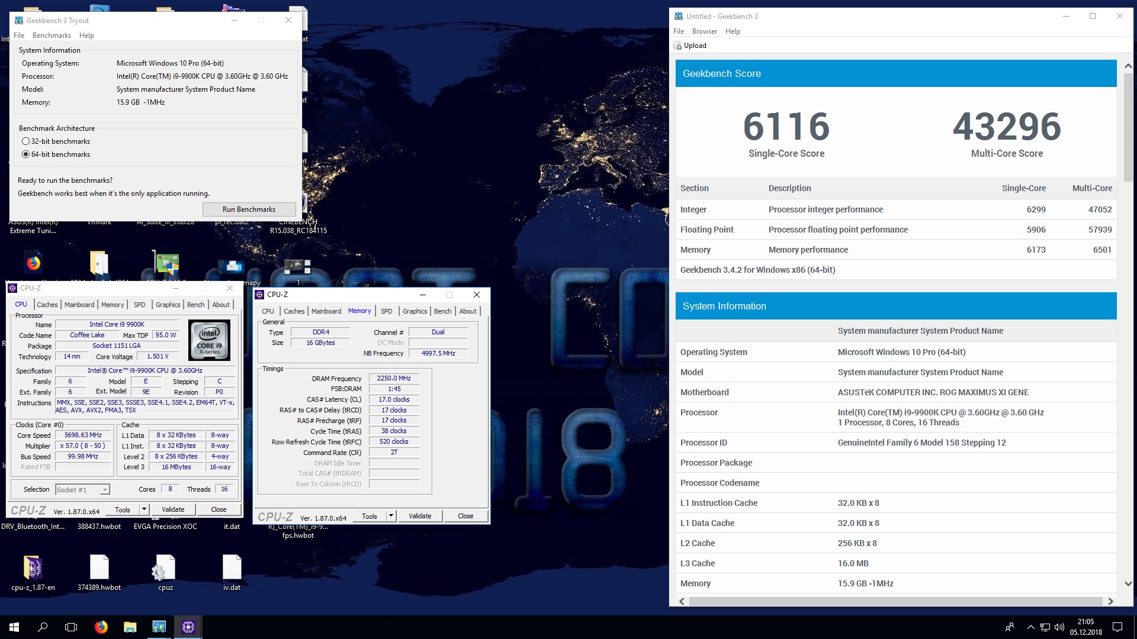Open the desktop folder left of the shield installer icon

99,262
